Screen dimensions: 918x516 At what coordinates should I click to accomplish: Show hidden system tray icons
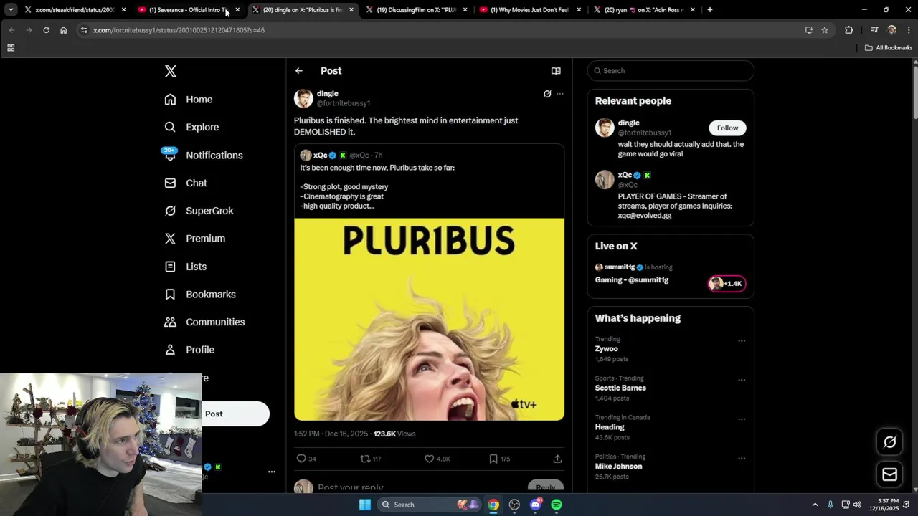point(815,505)
